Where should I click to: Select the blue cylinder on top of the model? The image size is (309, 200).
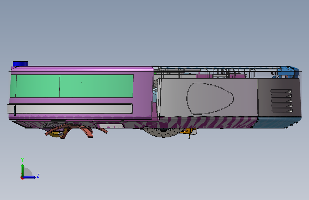(20, 64)
